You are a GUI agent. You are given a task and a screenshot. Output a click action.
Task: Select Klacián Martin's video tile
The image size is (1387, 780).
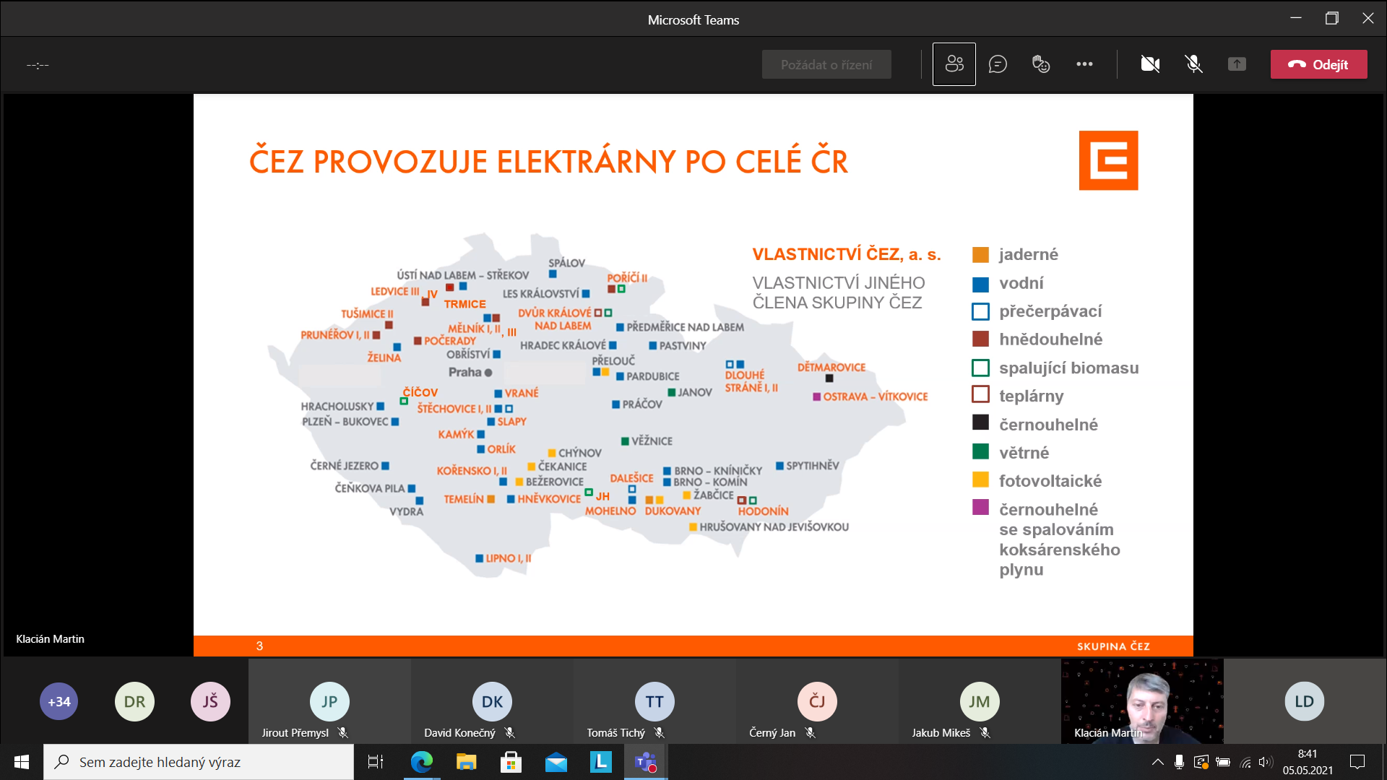[x=1142, y=701]
